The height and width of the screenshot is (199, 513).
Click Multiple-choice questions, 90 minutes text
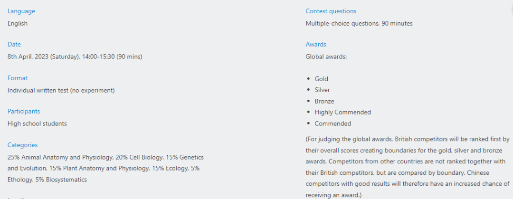(x=359, y=24)
